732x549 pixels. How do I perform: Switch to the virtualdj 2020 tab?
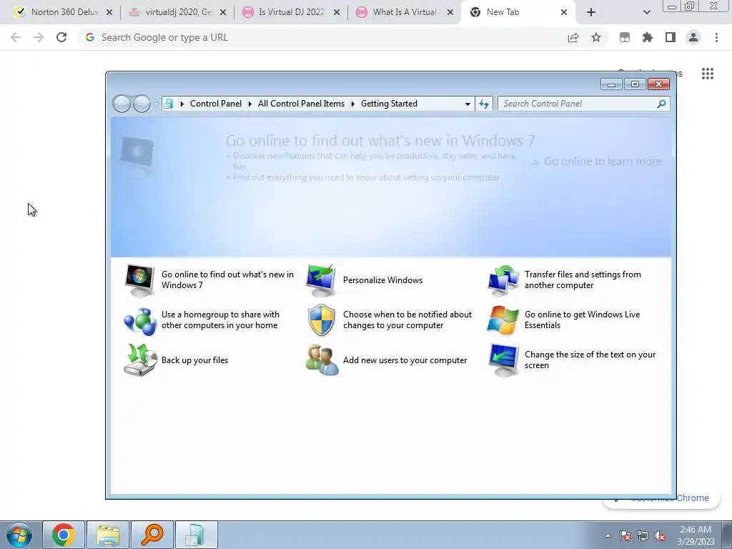(x=178, y=12)
